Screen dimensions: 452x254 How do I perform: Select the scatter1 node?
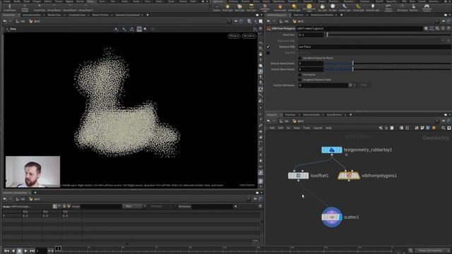click(x=332, y=217)
